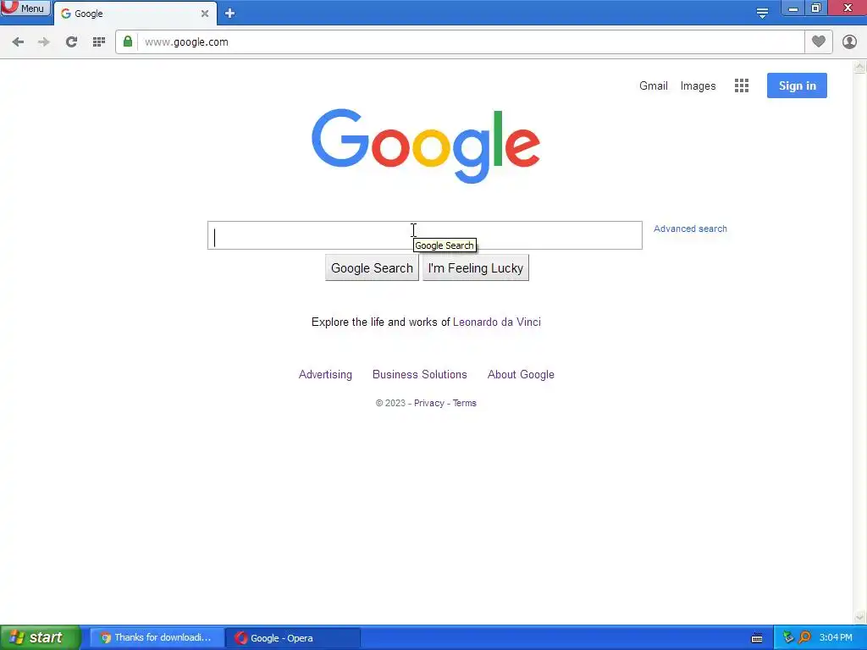The image size is (867, 650).
Task: Open the Opera Menu button
Action: [x=25, y=8]
